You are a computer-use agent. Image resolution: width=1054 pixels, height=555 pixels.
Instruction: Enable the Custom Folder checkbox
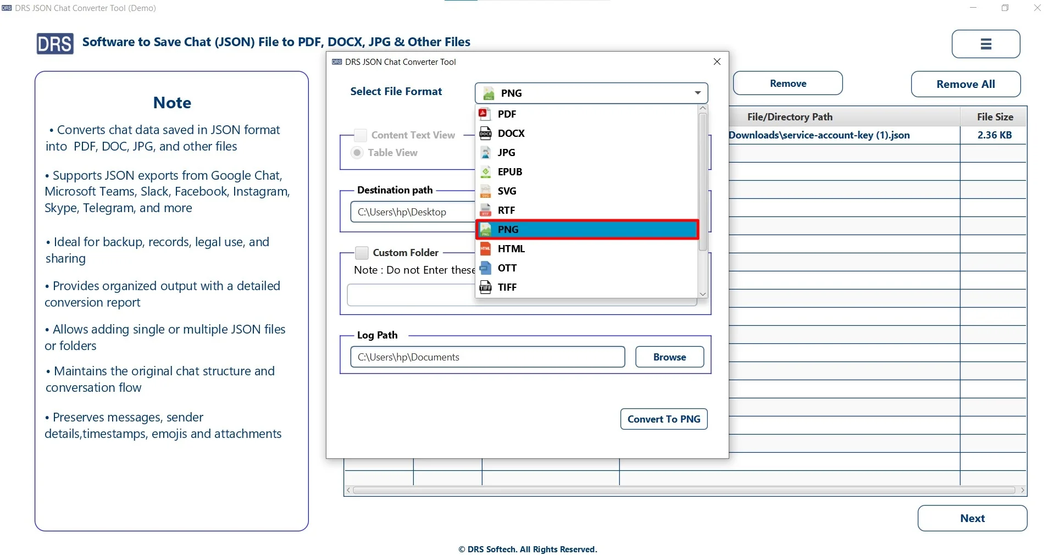362,252
